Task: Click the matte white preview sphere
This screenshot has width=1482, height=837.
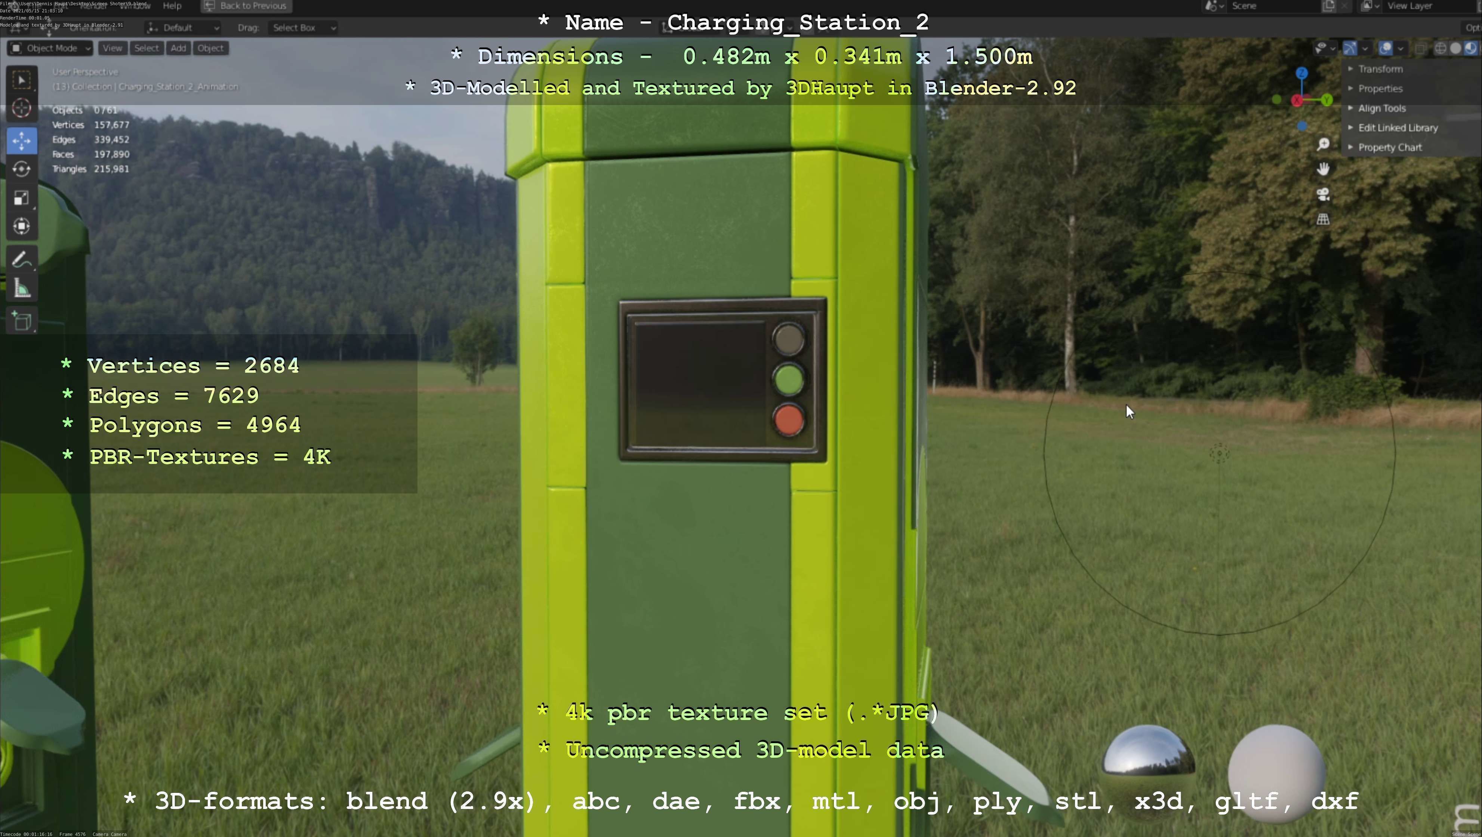Action: click(x=1277, y=775)
